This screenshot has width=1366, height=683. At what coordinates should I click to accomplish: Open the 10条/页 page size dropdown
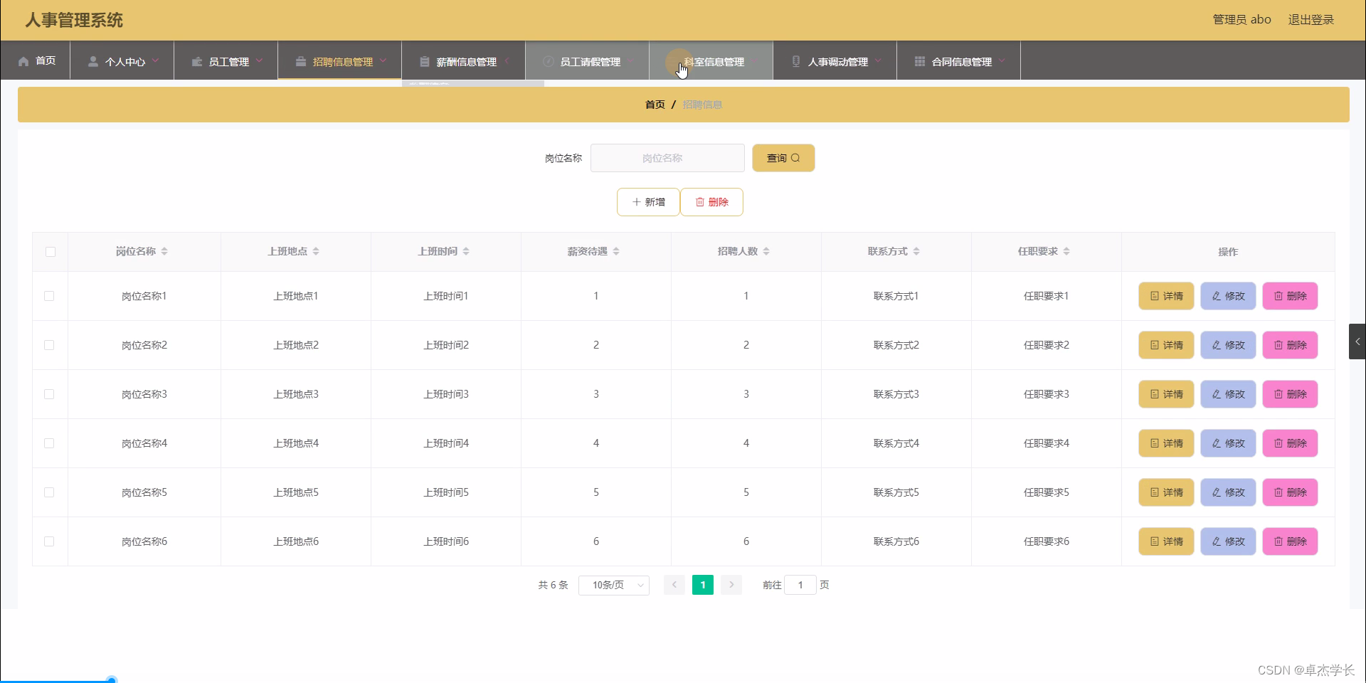(613, 585)
